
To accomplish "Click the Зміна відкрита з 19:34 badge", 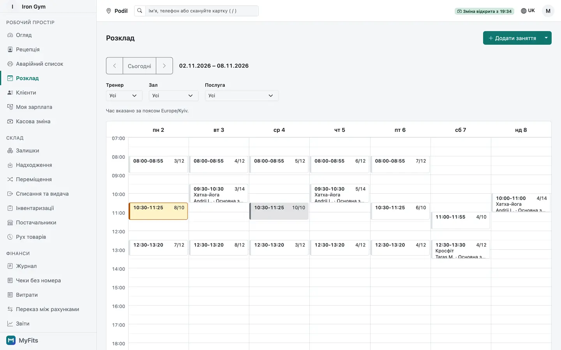I will point(484,11).
